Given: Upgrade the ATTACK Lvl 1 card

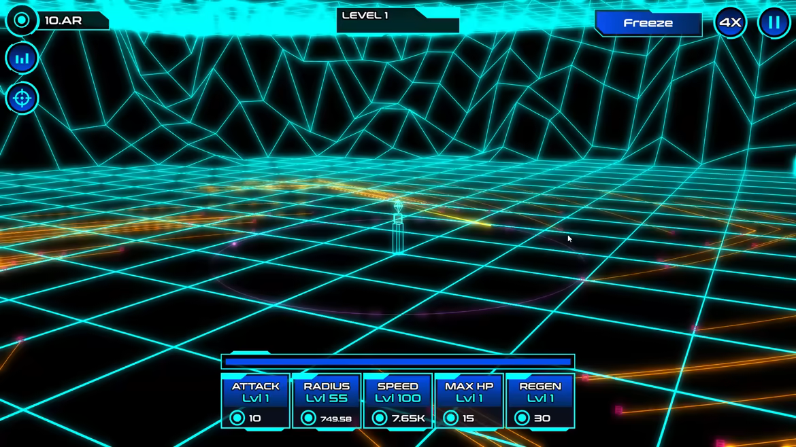Looking at the screenshot, I should pyautogui.click(x=255, y=401).
